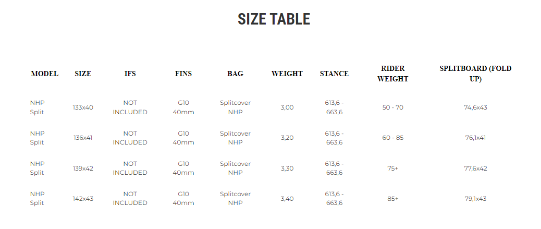
Task: Select the RIDER WEIGHT column header
Action: coord(393,74)
